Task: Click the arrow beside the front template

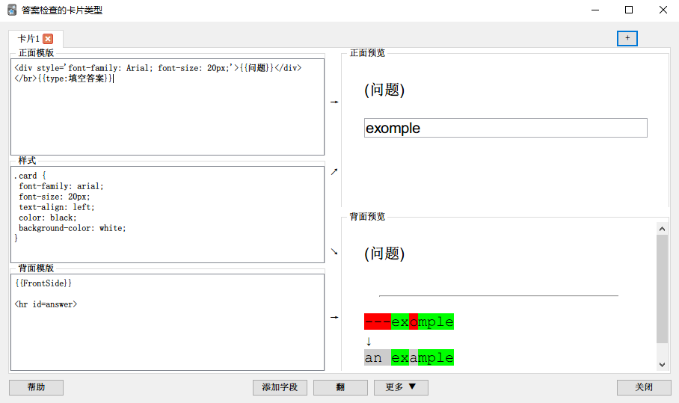Action: (334, 102)
